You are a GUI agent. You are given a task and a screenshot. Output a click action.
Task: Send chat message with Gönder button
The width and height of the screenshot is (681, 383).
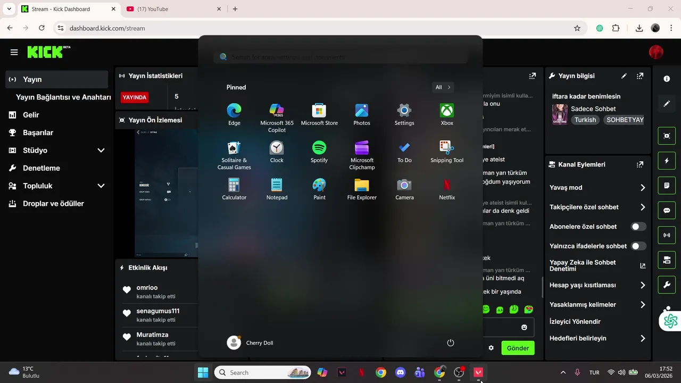click(518, 348)
